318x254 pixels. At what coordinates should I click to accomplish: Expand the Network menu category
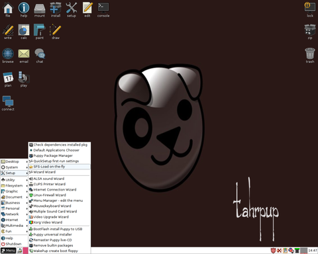pos(15,214)
